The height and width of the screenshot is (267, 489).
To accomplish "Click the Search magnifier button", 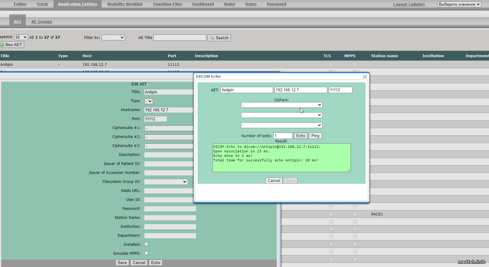I will 219,38.
